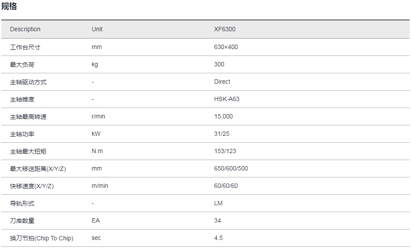Click the Unit column header
This screenshot has height=249, width=411.
pyautogui.click(x=97, y=29)
